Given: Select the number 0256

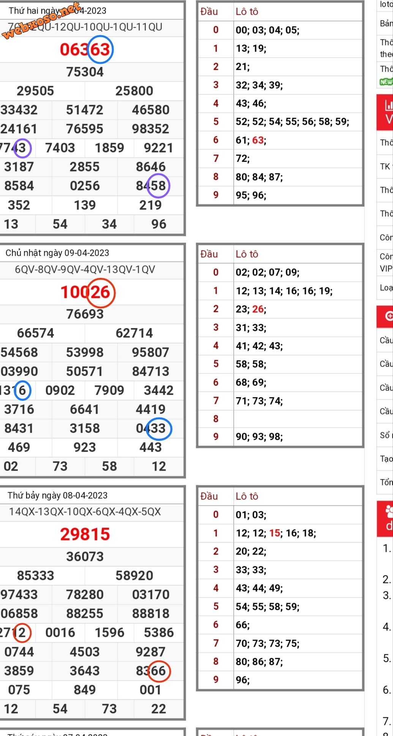Looking at the screenshot, I should [85, 186].
